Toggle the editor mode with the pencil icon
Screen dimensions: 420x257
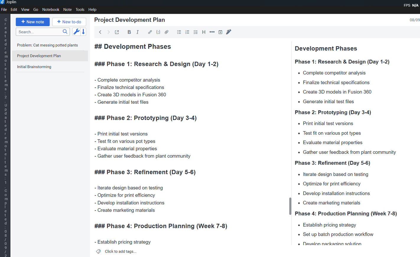coord(229,32)
